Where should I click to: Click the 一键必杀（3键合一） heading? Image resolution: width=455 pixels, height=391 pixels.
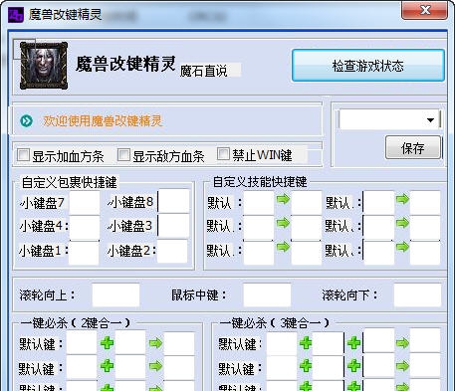coord(275,322)
